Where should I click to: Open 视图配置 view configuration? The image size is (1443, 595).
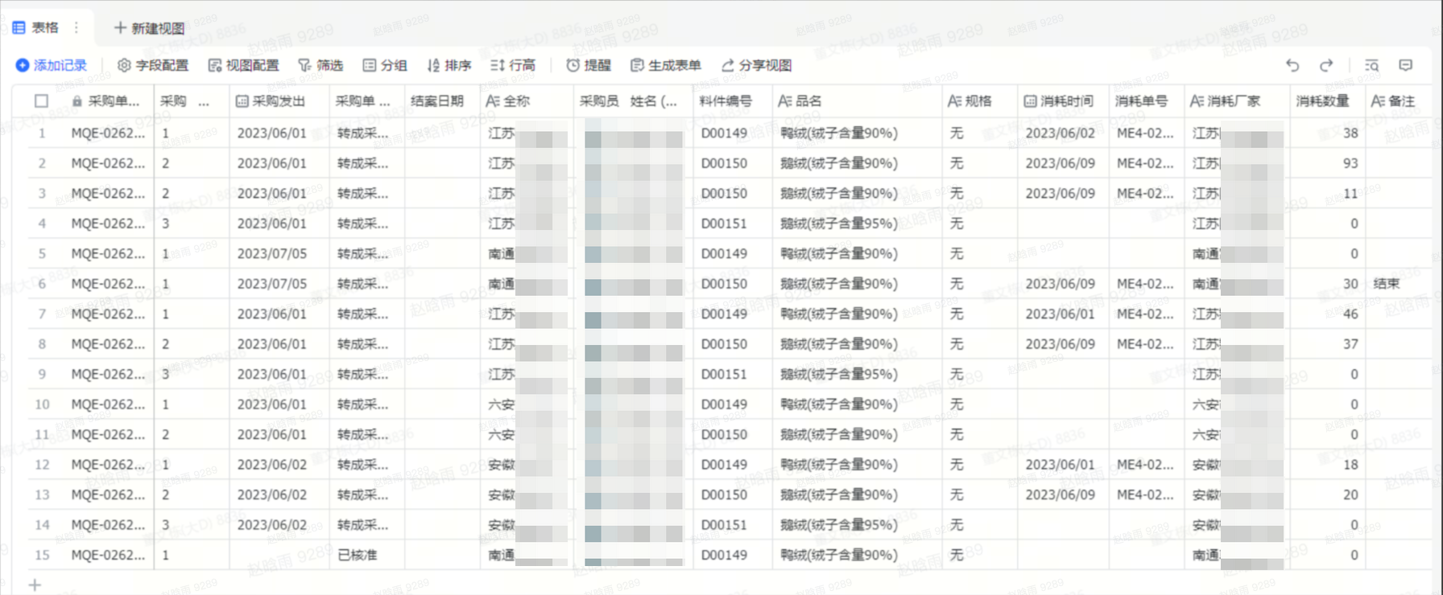pos(243,65)
